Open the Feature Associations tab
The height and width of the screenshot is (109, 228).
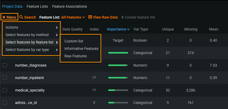69,6
